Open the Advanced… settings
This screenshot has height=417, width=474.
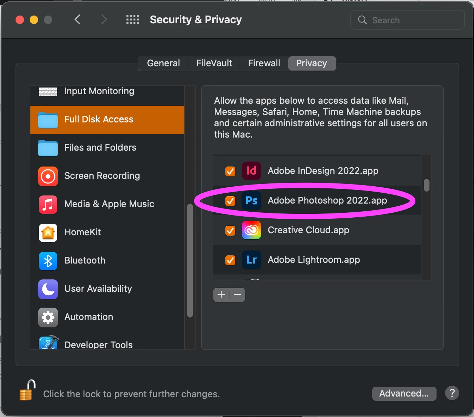coord(404,393)
